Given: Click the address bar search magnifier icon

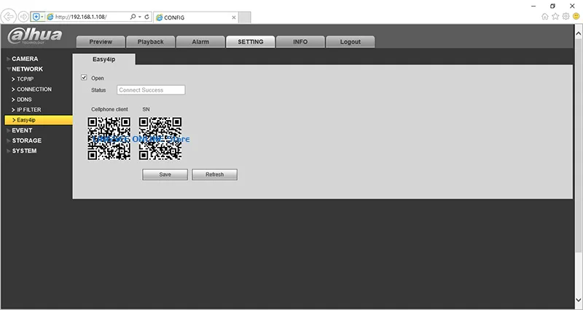Looking at the screenshot, I should pyautogui.click(x=133, y=17).
